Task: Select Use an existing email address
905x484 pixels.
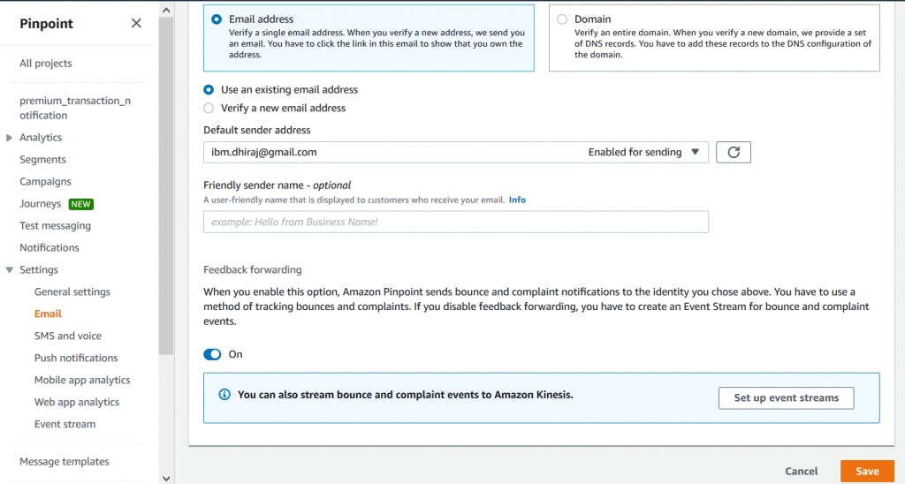Action: tap(209, 89)
